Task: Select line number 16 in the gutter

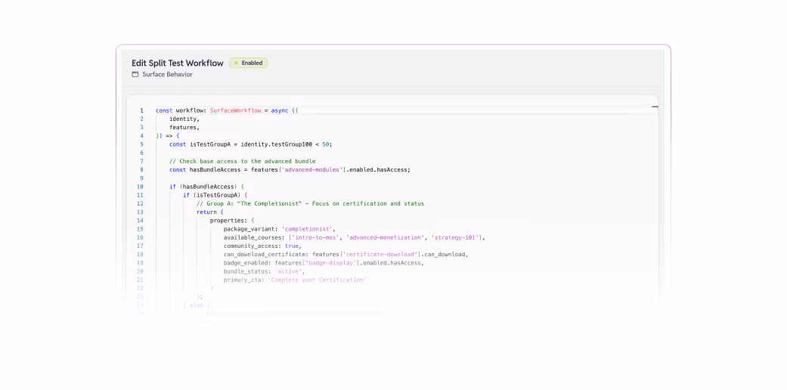Action: coord(140,237)
